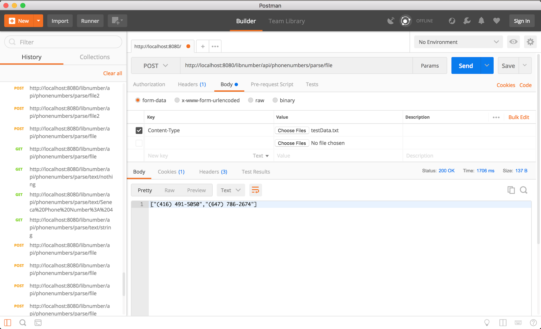Uncheck the Content-Type form-data row

(139, 130)
